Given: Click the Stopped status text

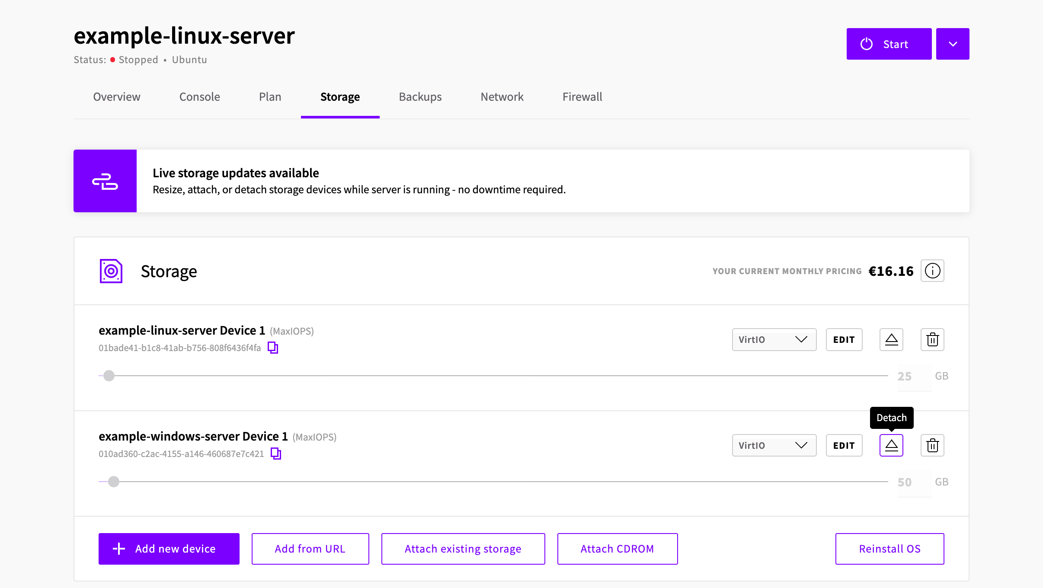Looking at the screenshot, I should 138,60.
